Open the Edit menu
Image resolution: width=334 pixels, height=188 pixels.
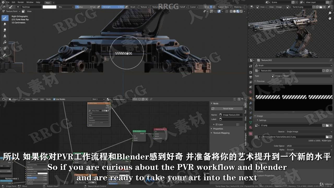[x=13, y=2]
